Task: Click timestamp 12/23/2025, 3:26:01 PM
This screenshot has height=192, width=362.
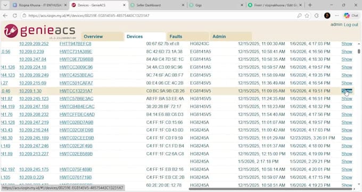Action: click(312, 138)
